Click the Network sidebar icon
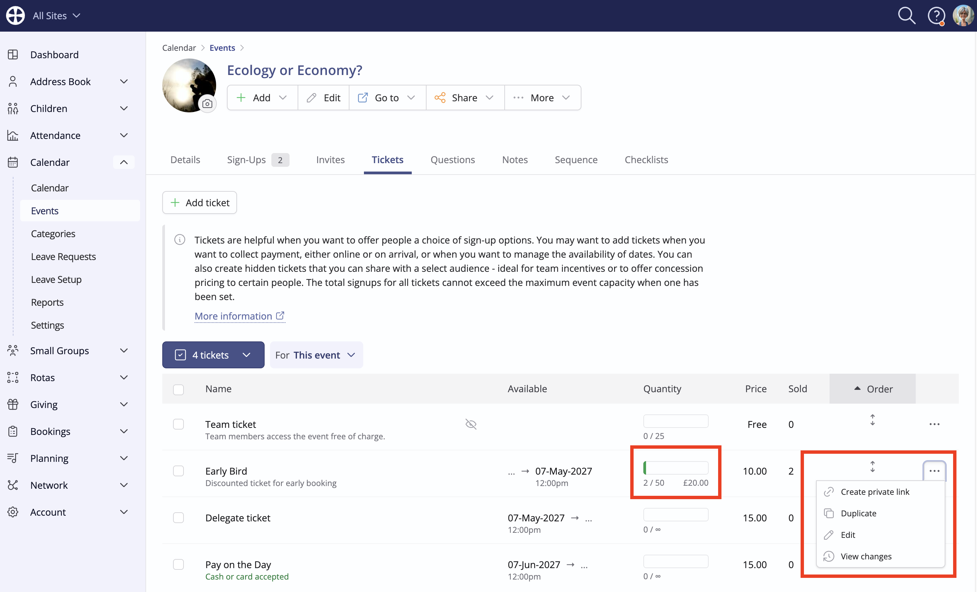 [x=13, y=485]
